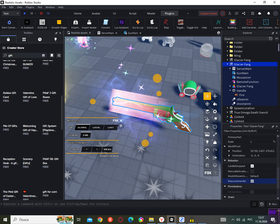Click the Smooth Edges plugin
The width and height of the screenshot is (280, 224).
(x=59, y=24)
